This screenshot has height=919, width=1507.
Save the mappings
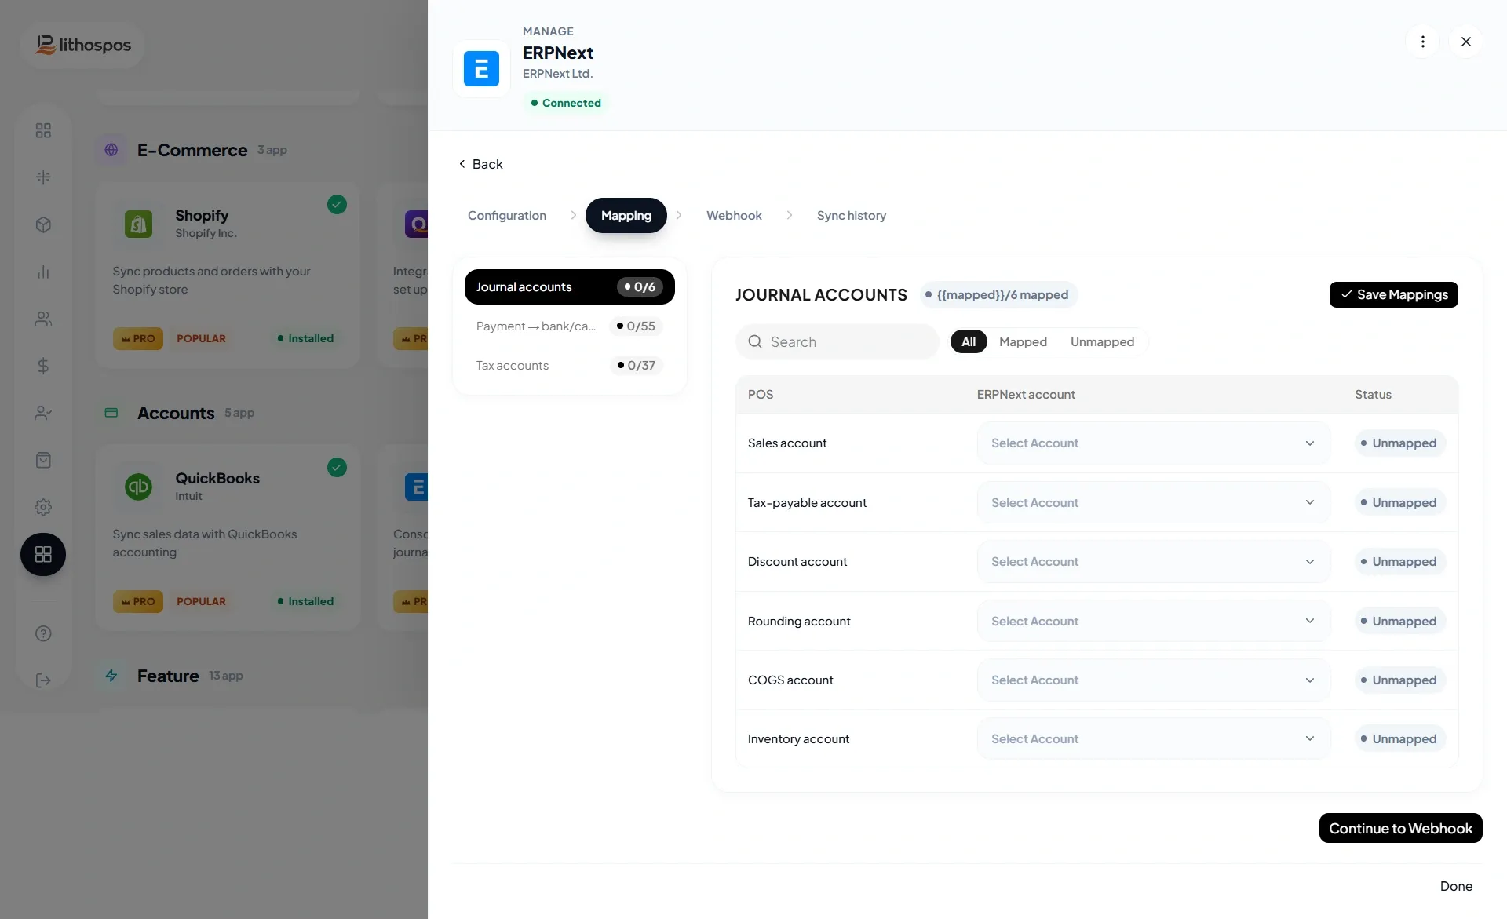pos(1394,295)
